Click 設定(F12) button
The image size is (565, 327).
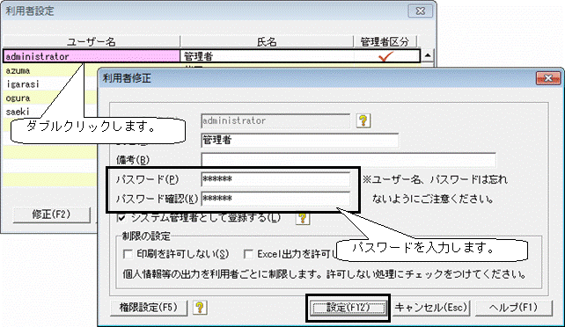[349, 308]
